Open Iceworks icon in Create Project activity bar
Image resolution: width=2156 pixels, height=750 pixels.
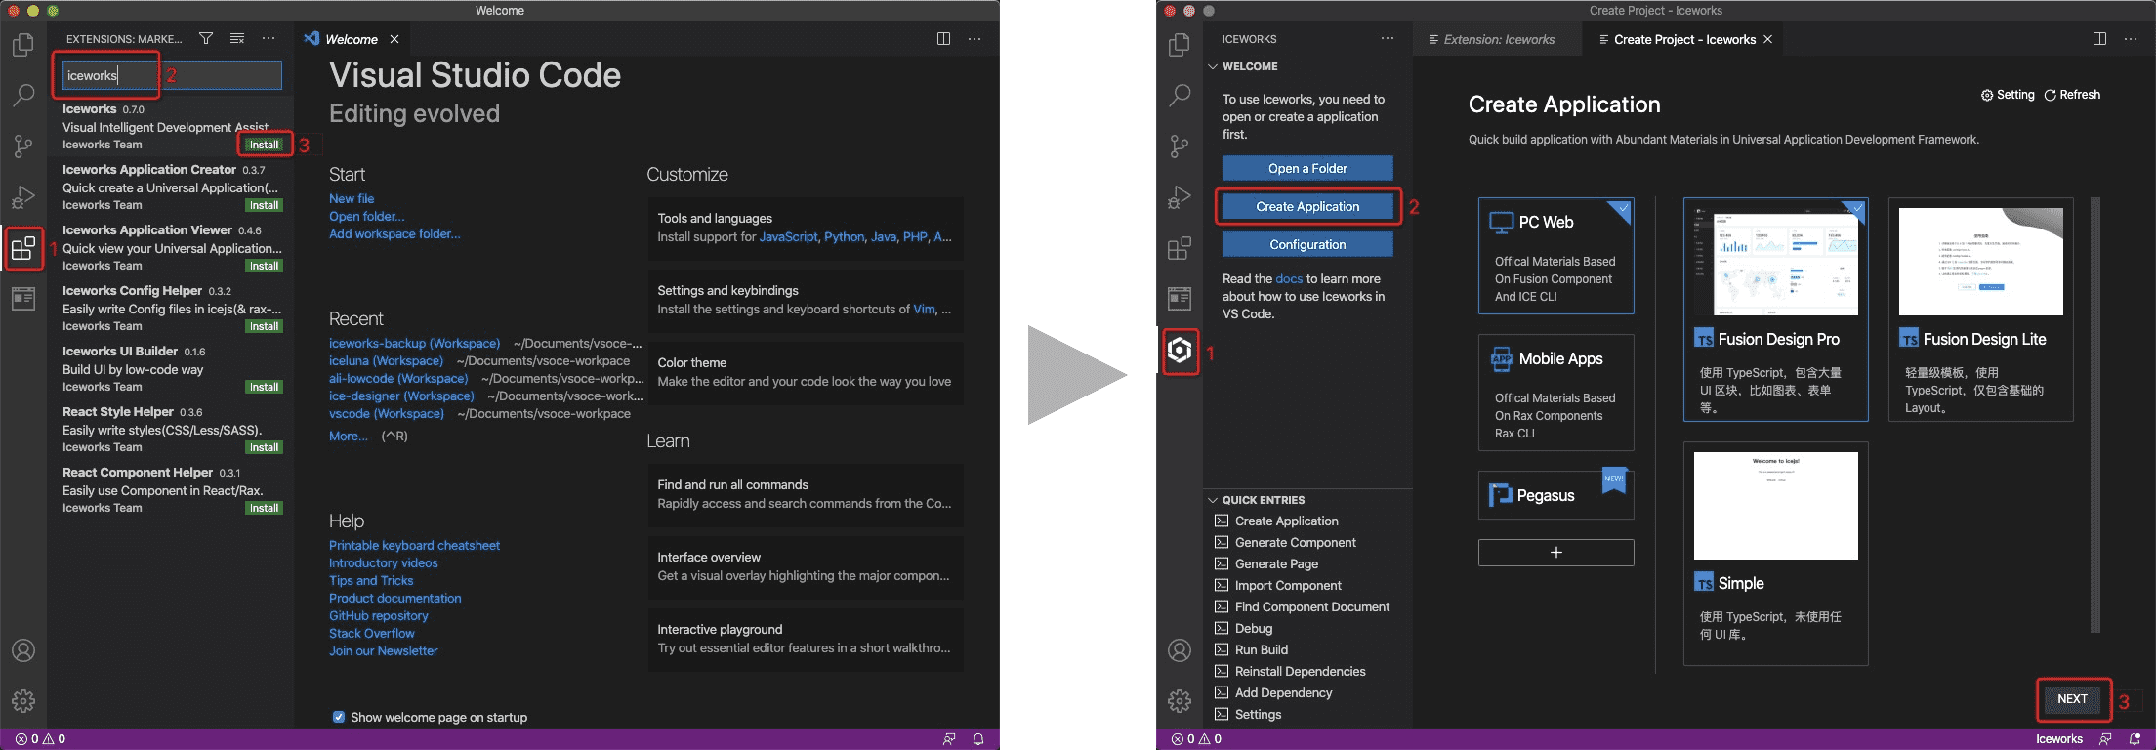point(1180,351)
